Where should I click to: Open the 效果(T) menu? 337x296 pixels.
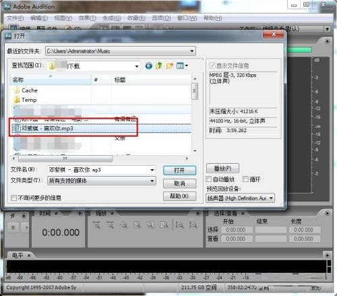click(x=87, y=18)
